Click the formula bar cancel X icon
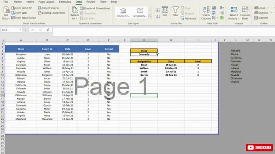This screenshot has height=154, width=275. pyautogui.click(x=33, y=30)
